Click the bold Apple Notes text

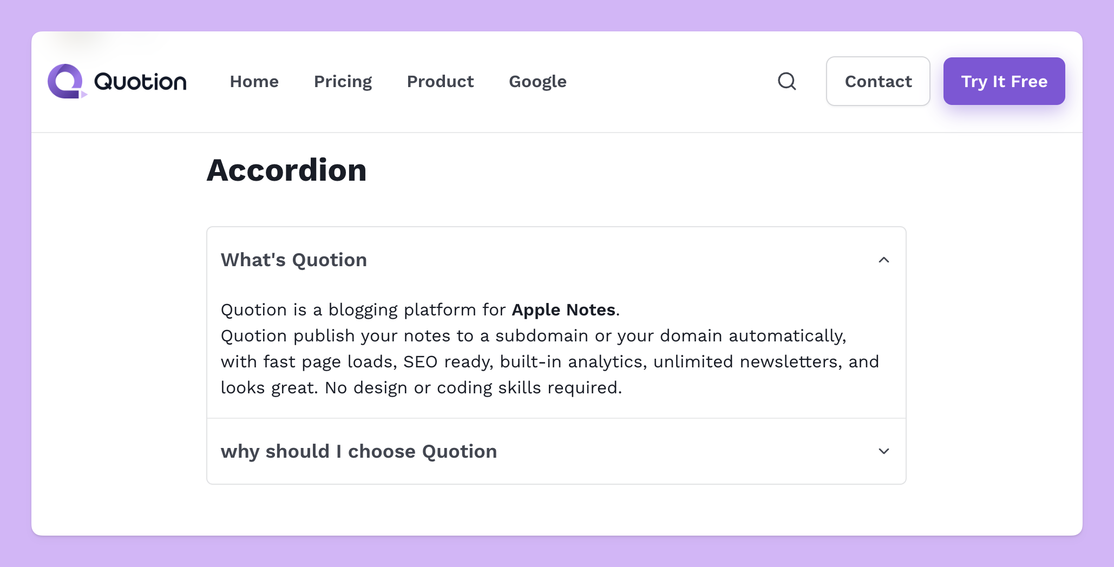563,309
